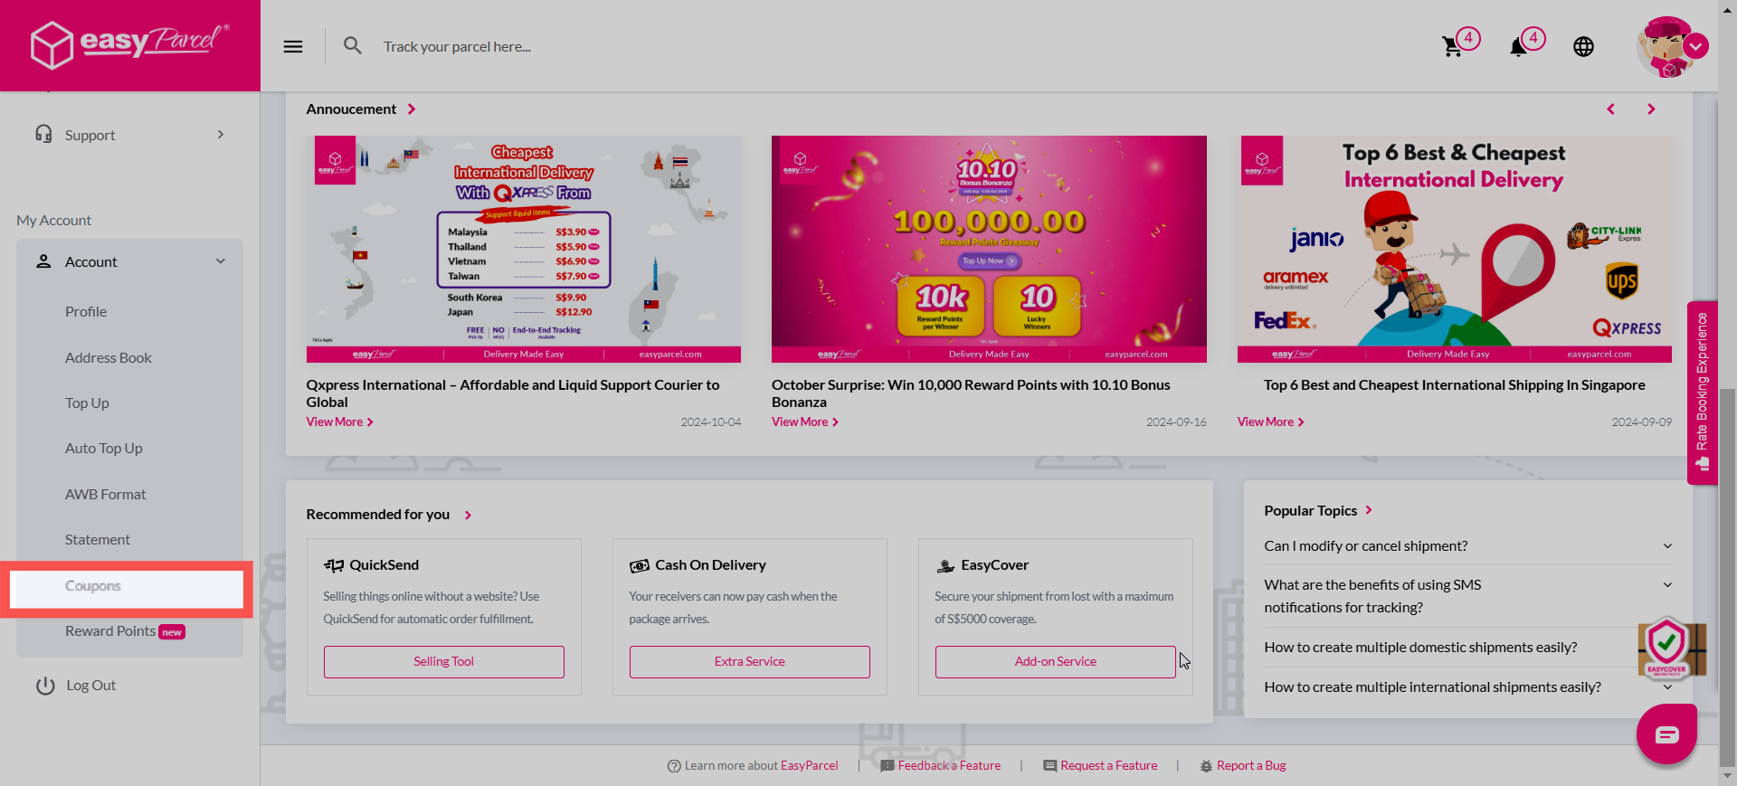Click the Report a Bug link
This screenshot has height=786, width=1737.
1251,766
